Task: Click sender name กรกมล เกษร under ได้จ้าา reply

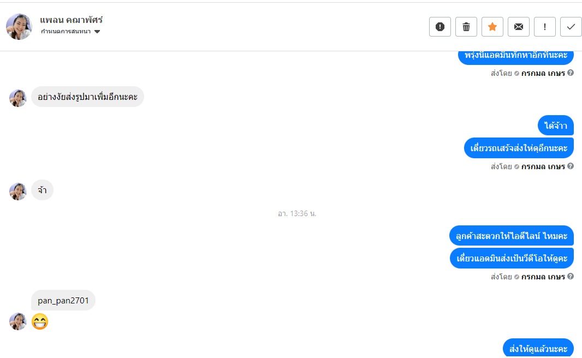Action: point(543,166)
